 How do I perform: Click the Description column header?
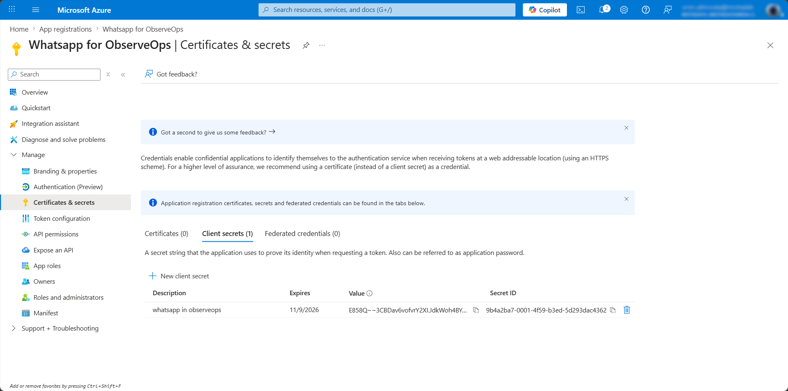click(169, 293)
